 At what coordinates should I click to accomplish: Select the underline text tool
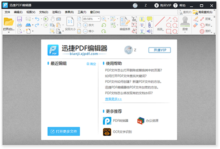point(142,31)
